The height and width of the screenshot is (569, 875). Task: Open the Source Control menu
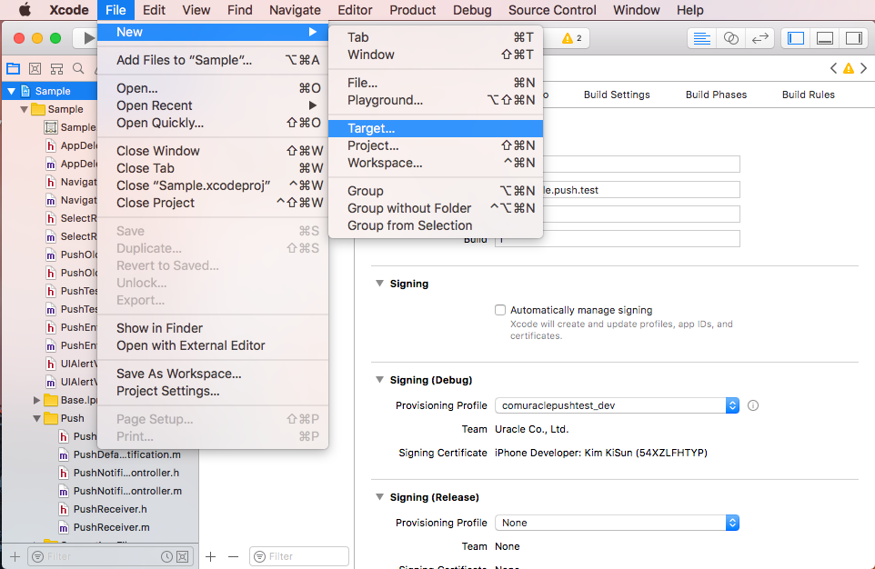pos(552,9)
